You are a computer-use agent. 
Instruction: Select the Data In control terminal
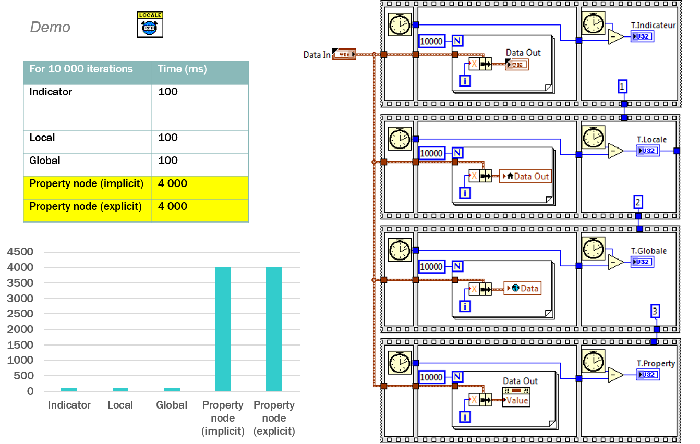(x=344, y=54)
